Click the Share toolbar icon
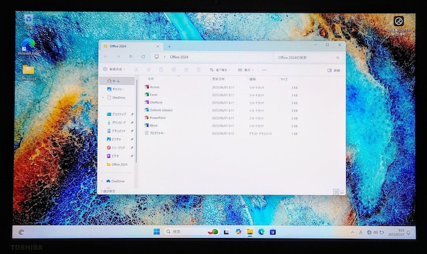The width and height of the screenshot is (427, 254). coord(186,70)
